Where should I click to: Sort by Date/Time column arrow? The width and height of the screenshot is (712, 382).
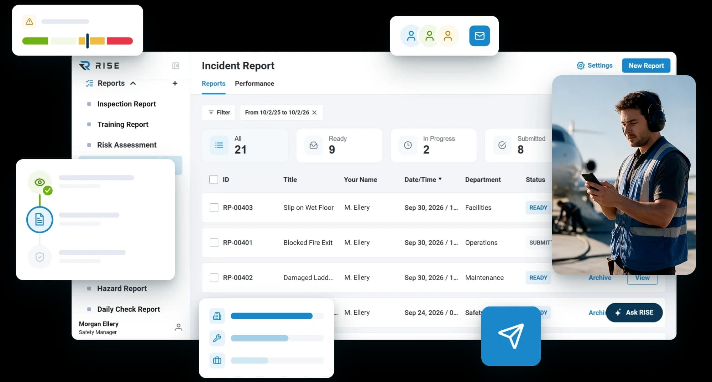tap(440, 179)
